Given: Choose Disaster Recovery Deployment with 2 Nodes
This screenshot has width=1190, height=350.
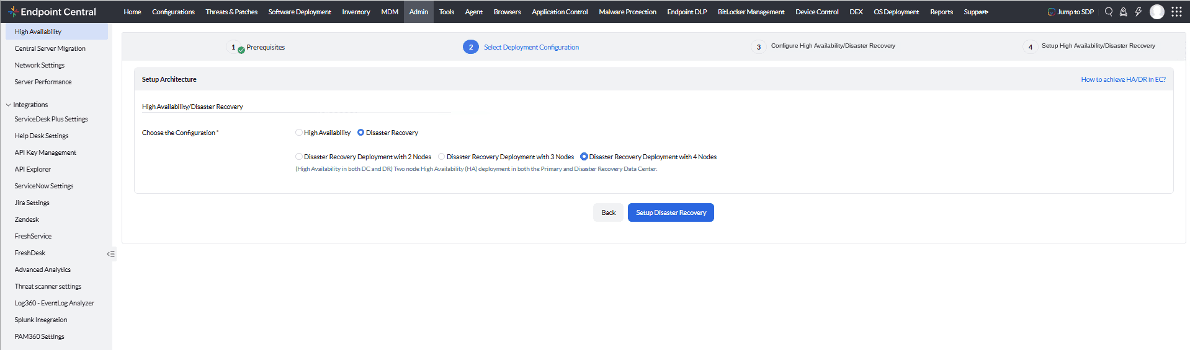Looking at the screenshot, I should tap(299, 157).
